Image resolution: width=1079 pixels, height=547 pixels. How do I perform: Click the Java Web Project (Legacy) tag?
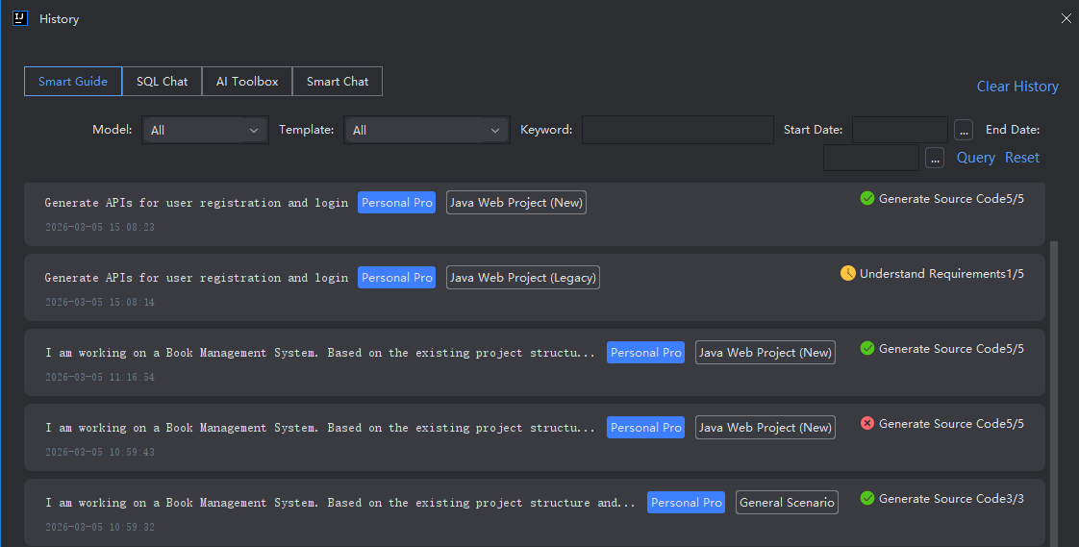click(x=523, y=278)
